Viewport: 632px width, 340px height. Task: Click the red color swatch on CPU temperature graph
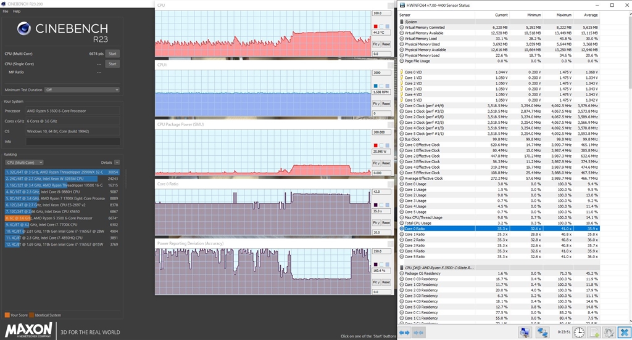(x=376, y=26)
